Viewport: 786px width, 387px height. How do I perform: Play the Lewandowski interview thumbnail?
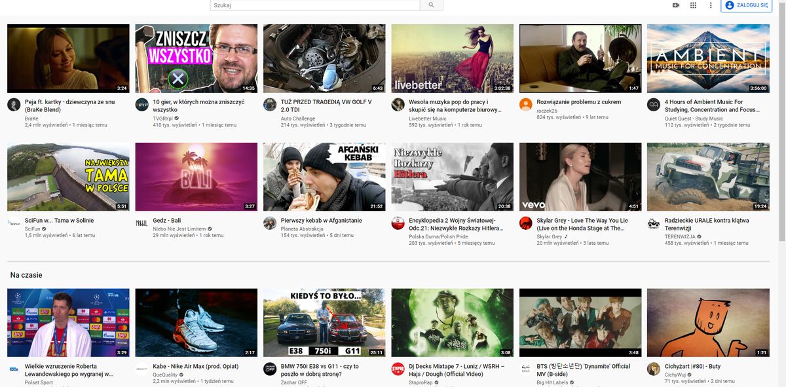point(68,323)
